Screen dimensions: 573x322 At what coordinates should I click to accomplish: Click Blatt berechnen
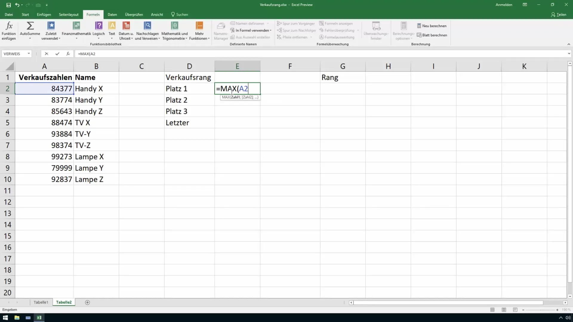[x=432, y=35]
